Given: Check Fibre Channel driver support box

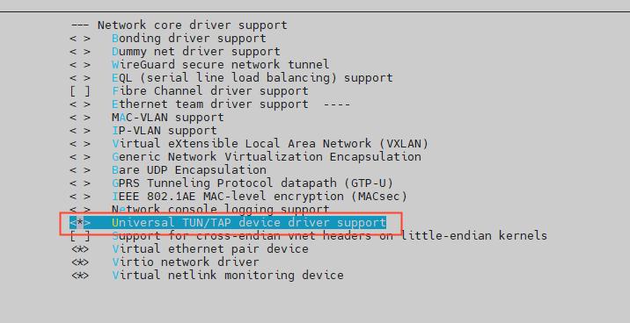Looking at the screenshot, I should click(80, 91).
